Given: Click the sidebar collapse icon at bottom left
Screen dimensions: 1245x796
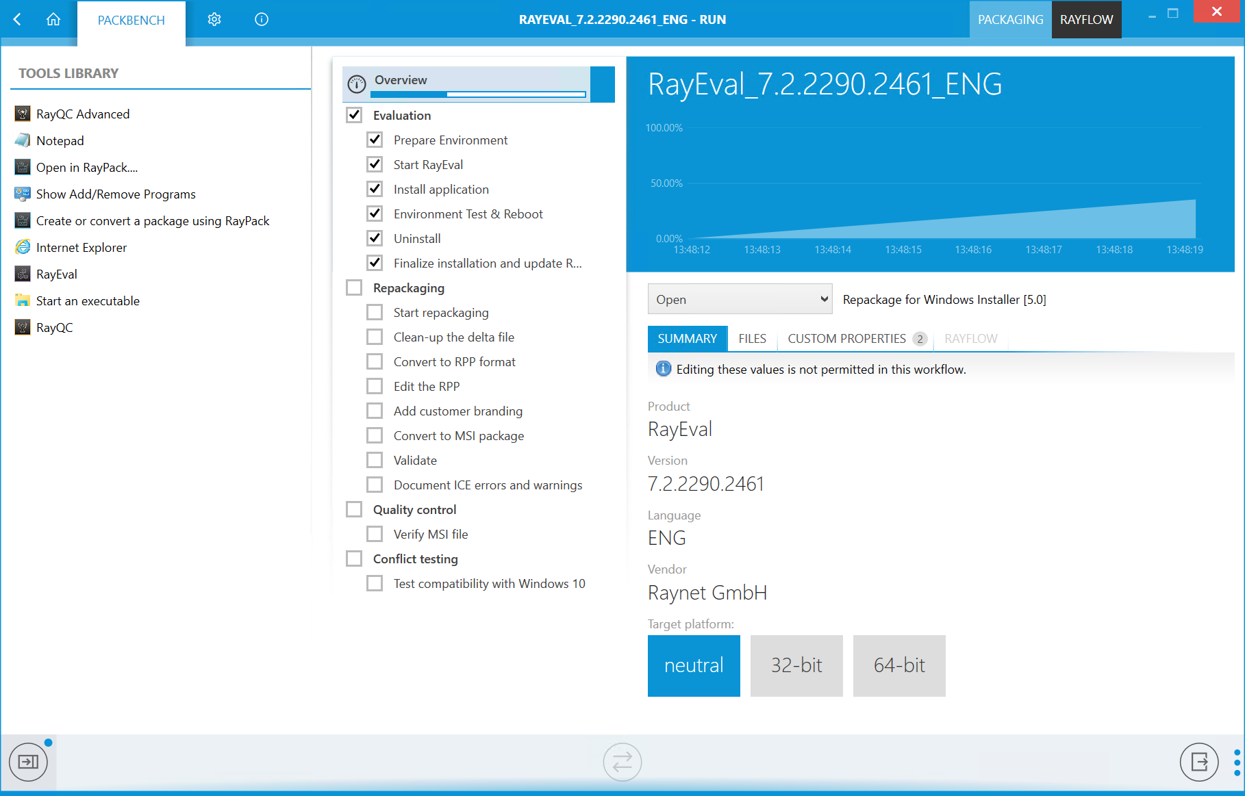Looking at the screenshot, I should pos(28,761).
